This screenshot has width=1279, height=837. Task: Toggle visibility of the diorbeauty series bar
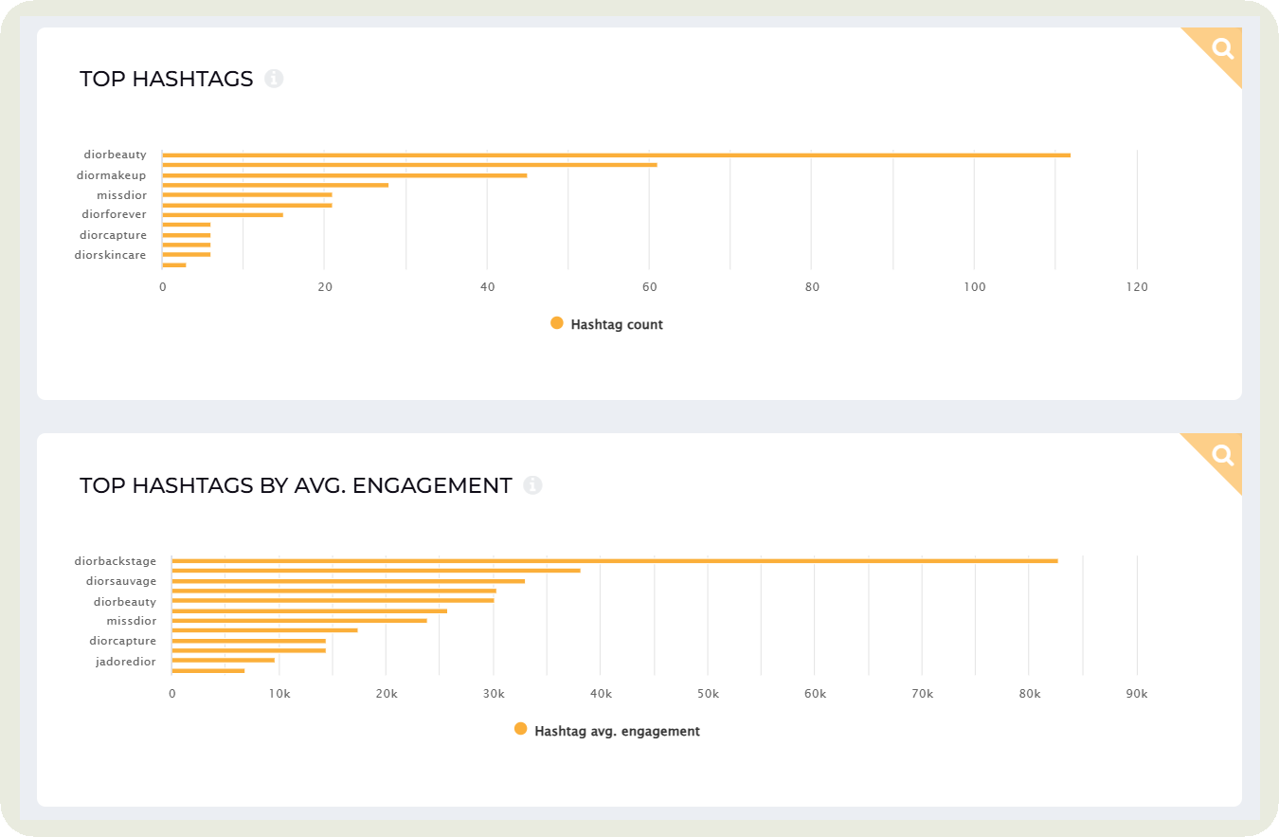tap(117, 155)
